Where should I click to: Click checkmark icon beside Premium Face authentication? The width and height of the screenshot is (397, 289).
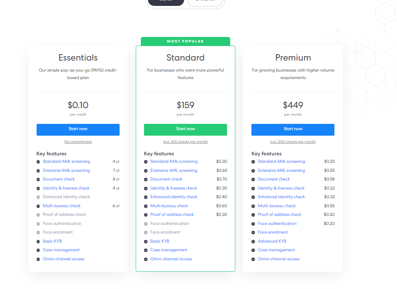(x=253, y=224)
